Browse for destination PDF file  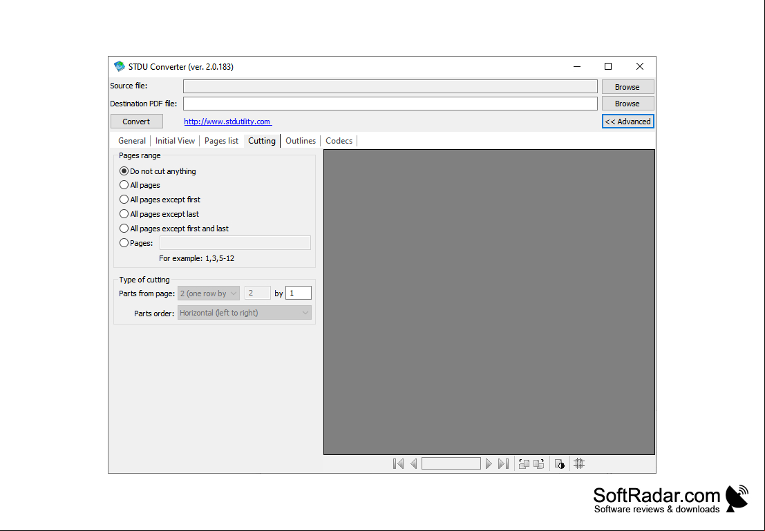coord(627,104)
